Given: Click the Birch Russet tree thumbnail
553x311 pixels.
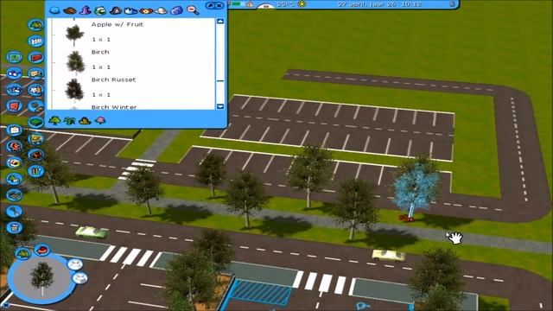Looking at the screenshot, I should [74, 89].
